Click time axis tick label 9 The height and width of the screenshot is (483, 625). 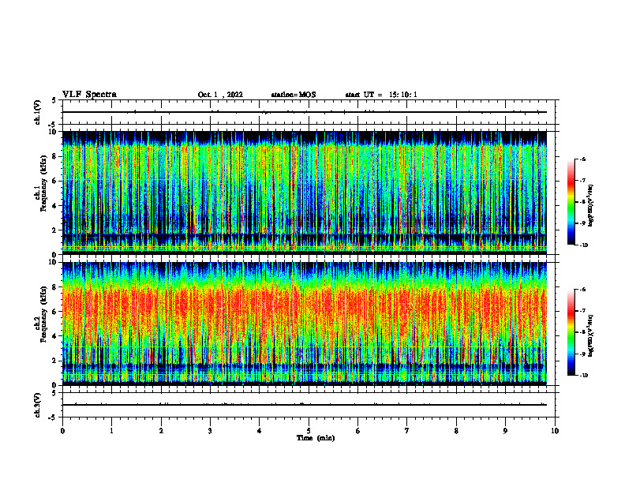(x=505, y=431)
